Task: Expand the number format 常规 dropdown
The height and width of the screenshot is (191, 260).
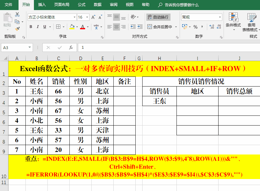Action: [x=220, y=17]
